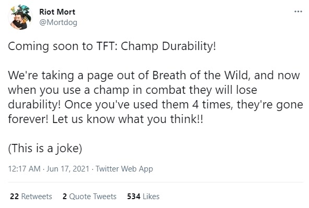Open the 12:17 AM timestamp link

tap(24, 169)
